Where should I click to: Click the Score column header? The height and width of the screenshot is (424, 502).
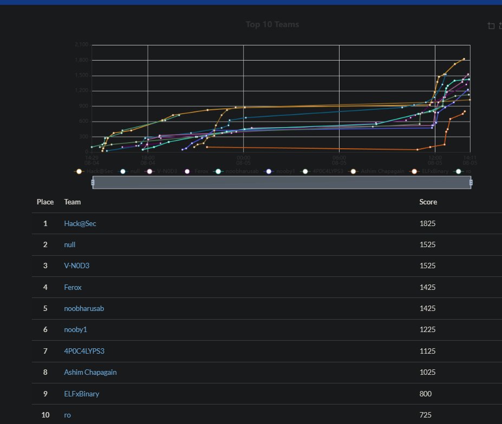[428, 202]
